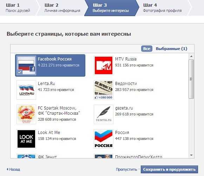
Task: Pick the Россия channel logo
Action: coord(104,139)
